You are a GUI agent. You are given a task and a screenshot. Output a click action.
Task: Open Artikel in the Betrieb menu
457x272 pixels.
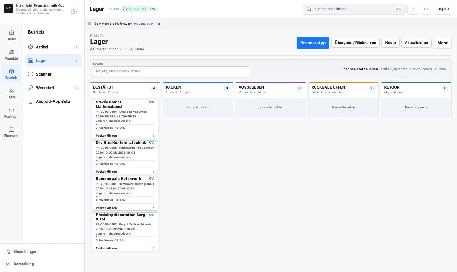tap(53, 47)
